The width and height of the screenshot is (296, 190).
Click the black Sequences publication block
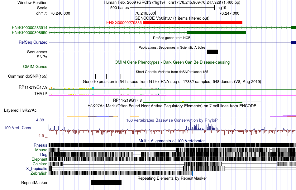(212, 52)
